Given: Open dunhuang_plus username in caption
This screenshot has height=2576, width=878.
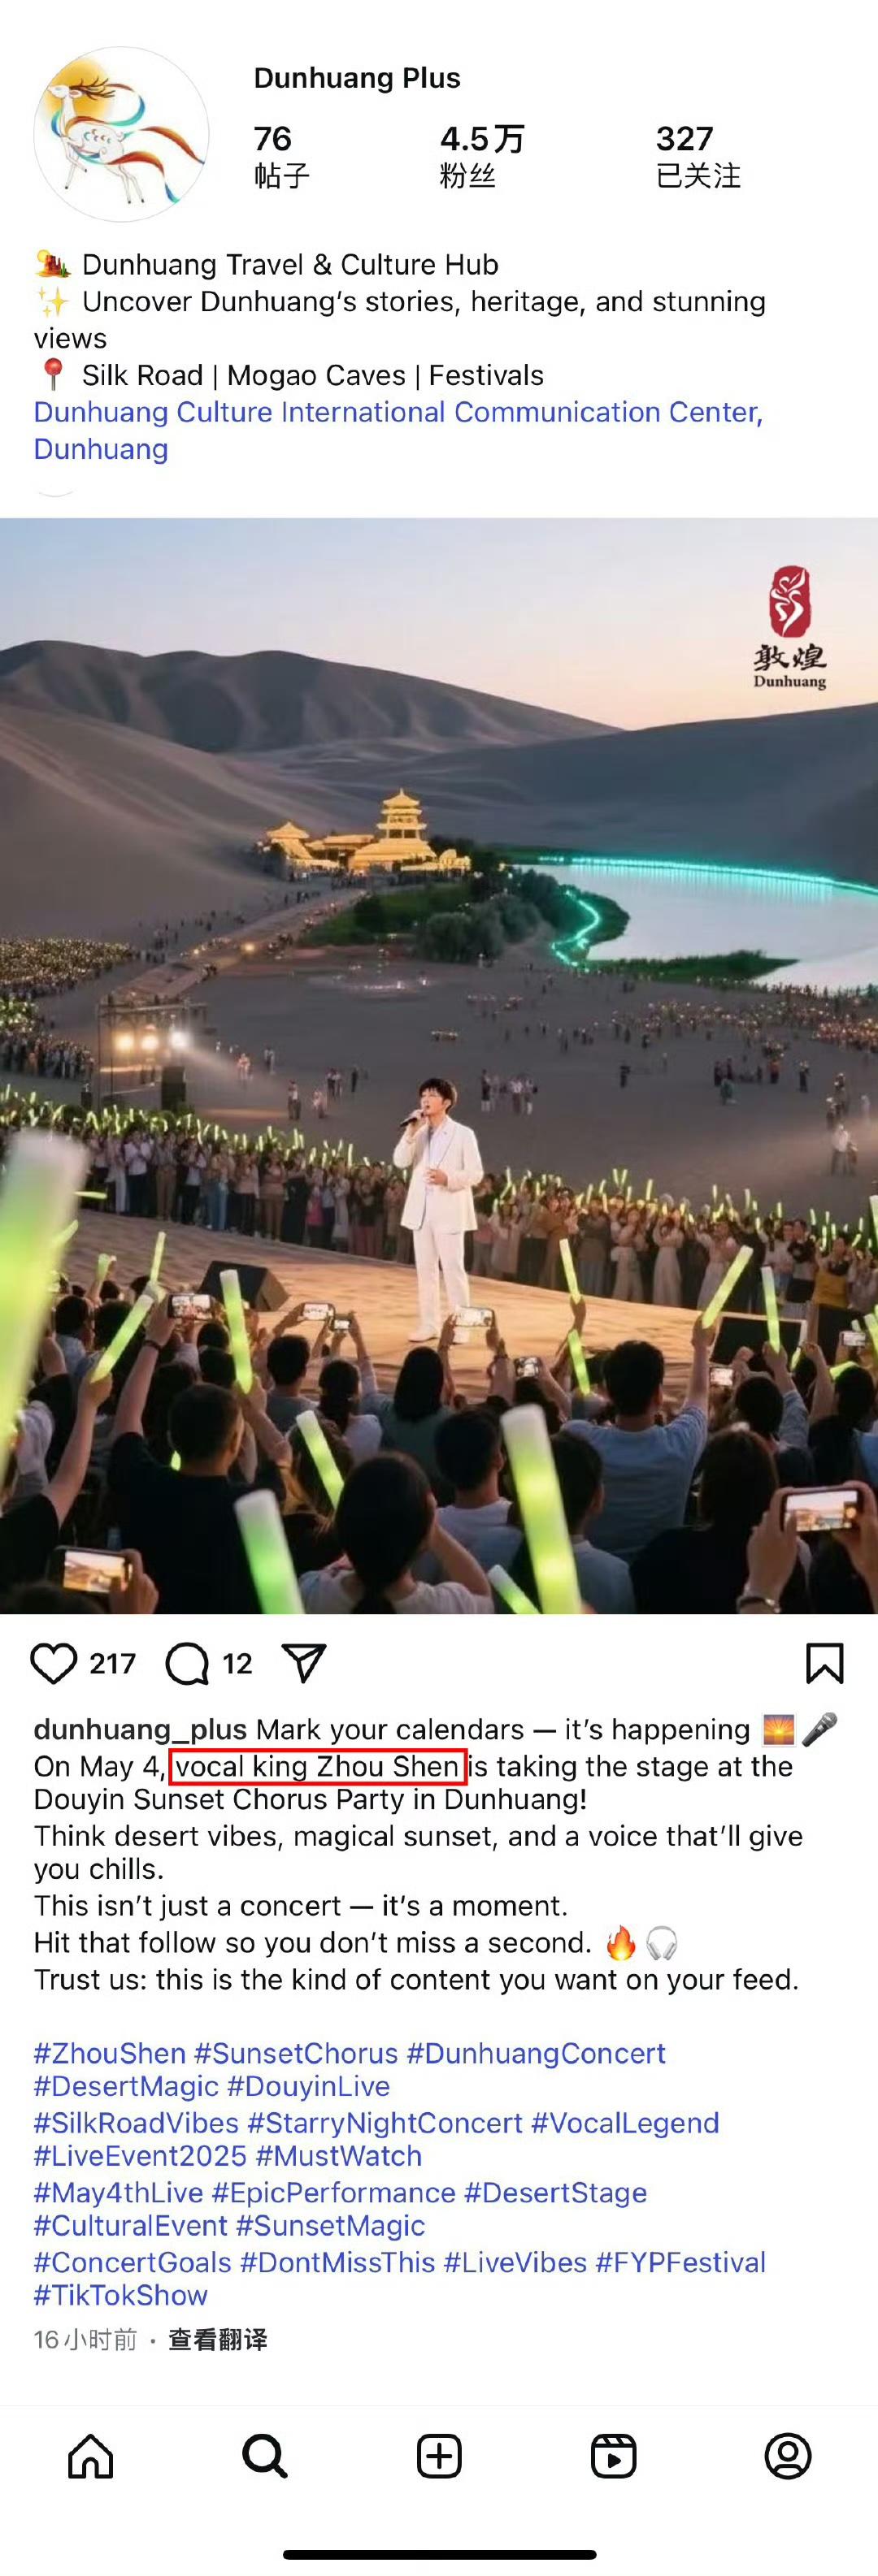Looking at the screenshot, I should click(140, 1730).
